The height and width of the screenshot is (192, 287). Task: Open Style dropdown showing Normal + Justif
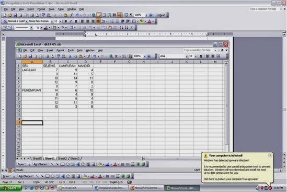[27, 21]
